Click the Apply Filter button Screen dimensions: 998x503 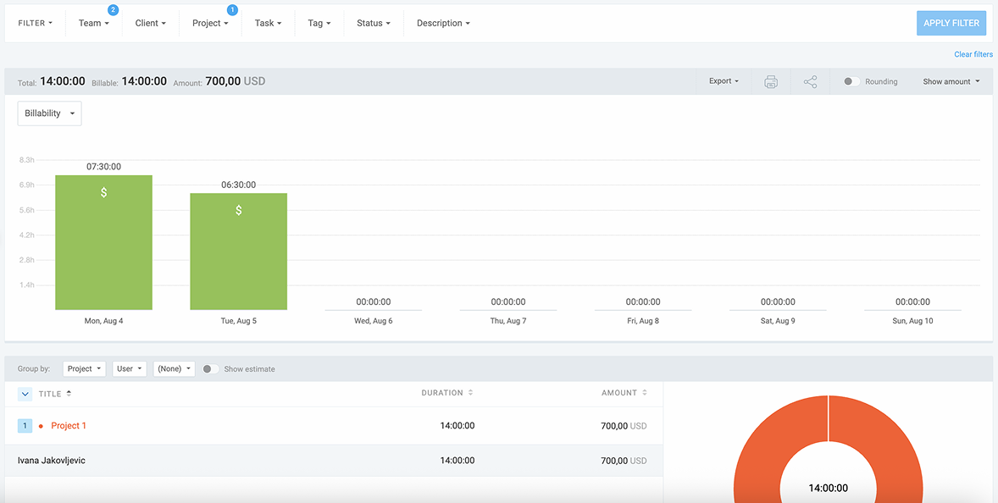[951, 23]
